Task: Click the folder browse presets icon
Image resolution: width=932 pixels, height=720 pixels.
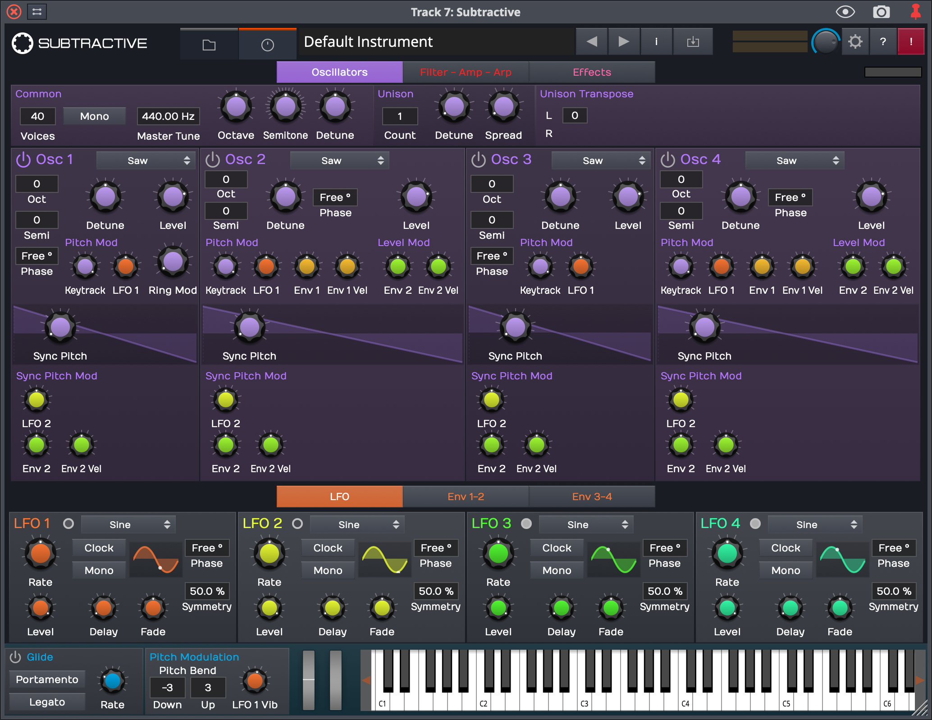Action: tap(209, 44)
